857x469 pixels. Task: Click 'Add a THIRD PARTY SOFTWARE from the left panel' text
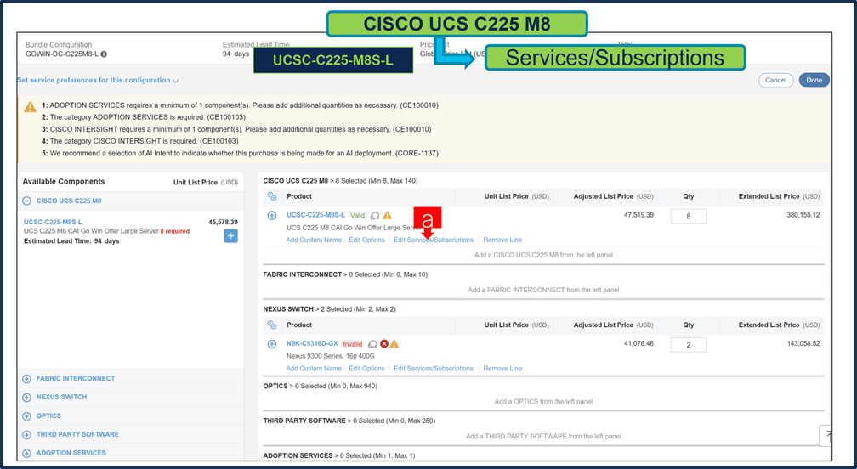543,436
